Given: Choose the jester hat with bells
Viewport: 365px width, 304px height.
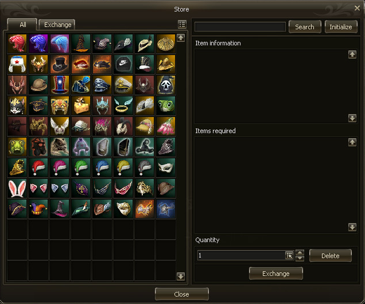Looking at the screenshot, I should pyautogui.click(x=38, y=209).
